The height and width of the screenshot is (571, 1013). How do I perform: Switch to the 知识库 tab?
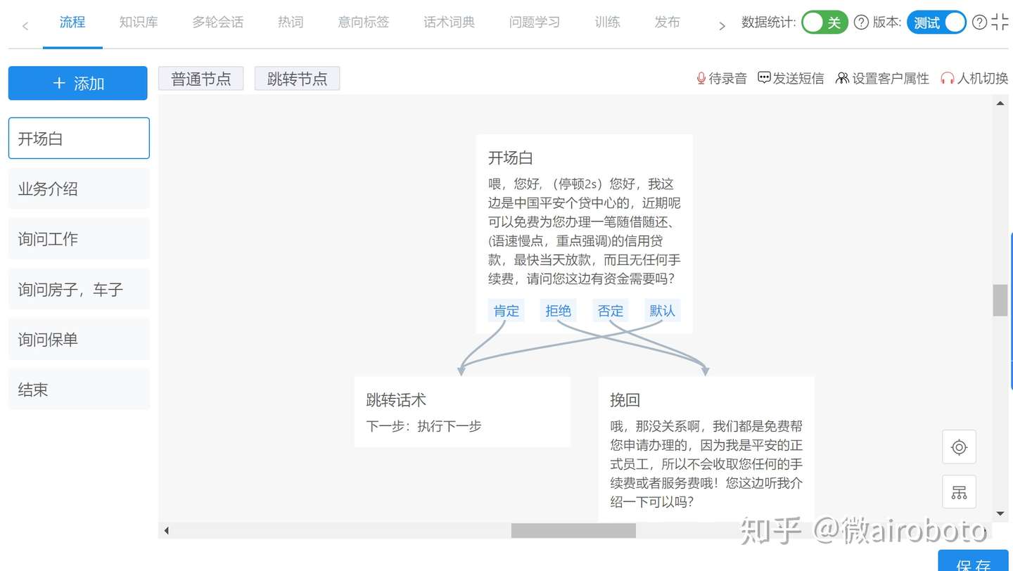pyautogui.click(x=139, y=23)
